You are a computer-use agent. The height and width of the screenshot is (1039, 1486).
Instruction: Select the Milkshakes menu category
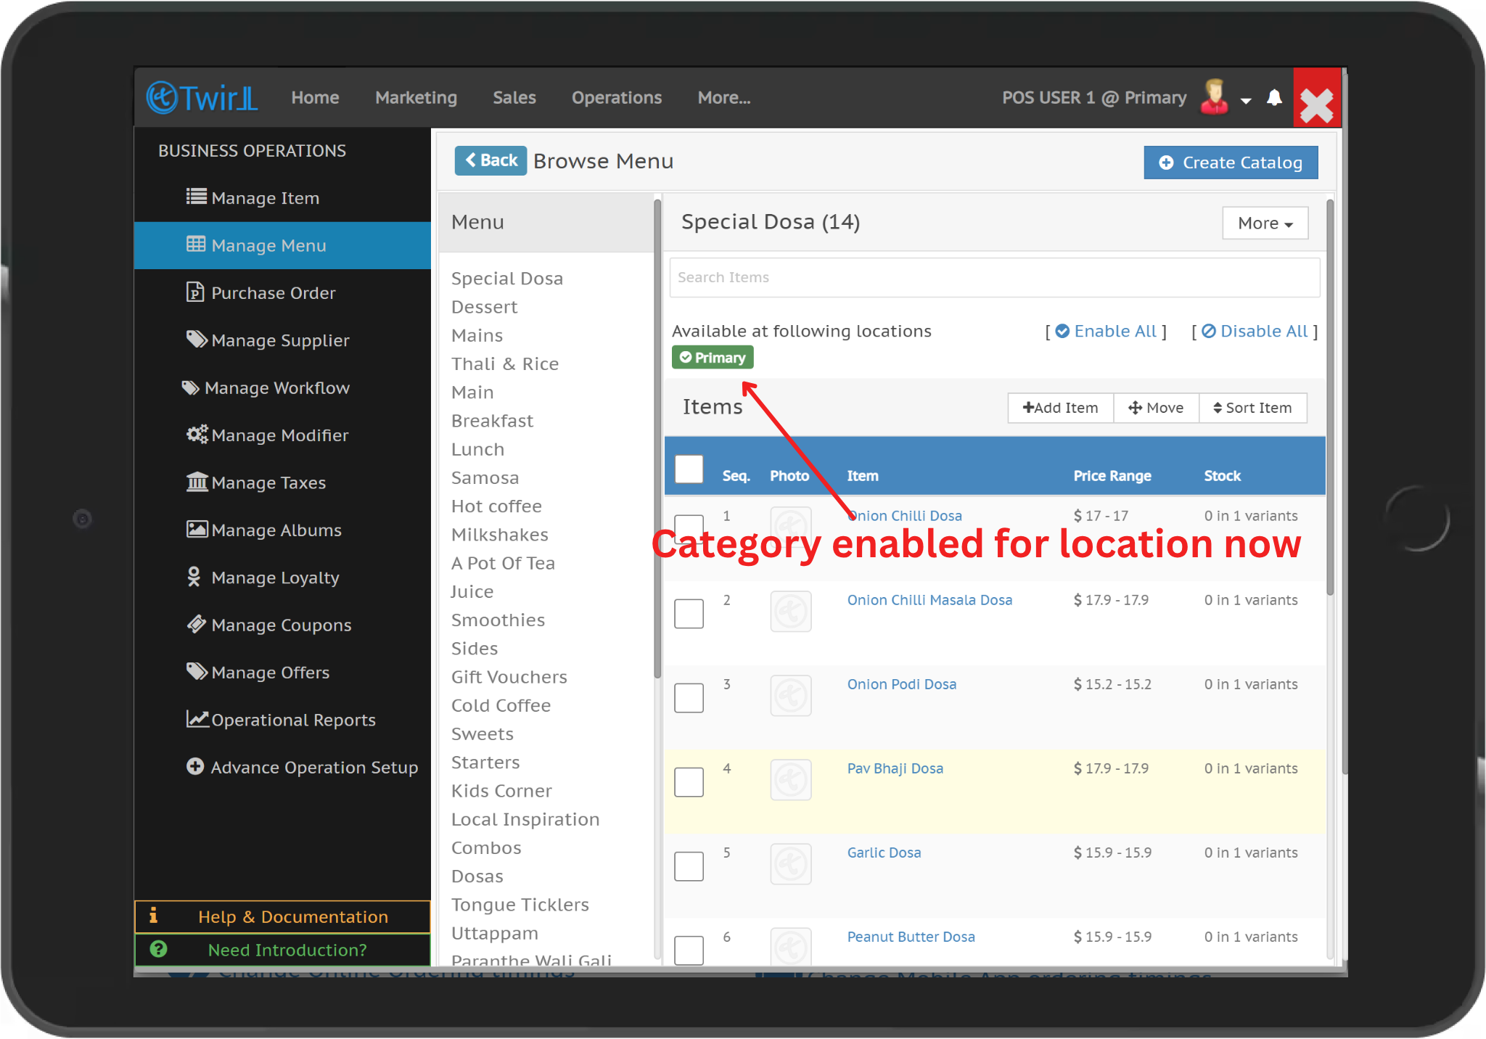point(499,535)
